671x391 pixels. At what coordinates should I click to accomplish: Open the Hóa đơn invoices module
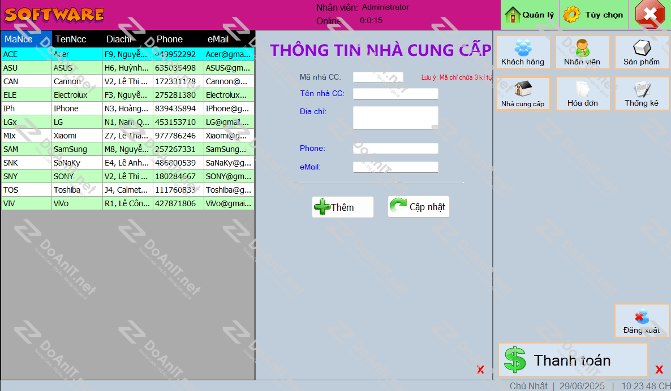(582, 94)
